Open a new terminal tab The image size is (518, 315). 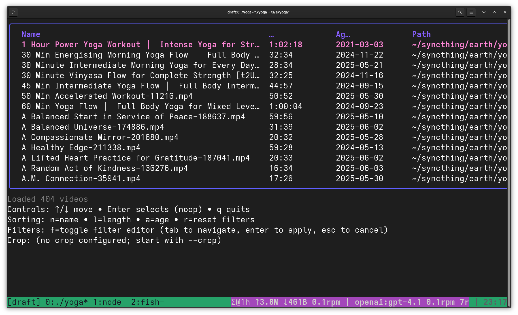(13, 12)
